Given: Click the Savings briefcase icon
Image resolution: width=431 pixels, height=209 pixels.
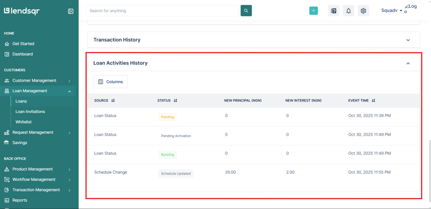Looking at the screenshot, I should (x=7, y=143).
